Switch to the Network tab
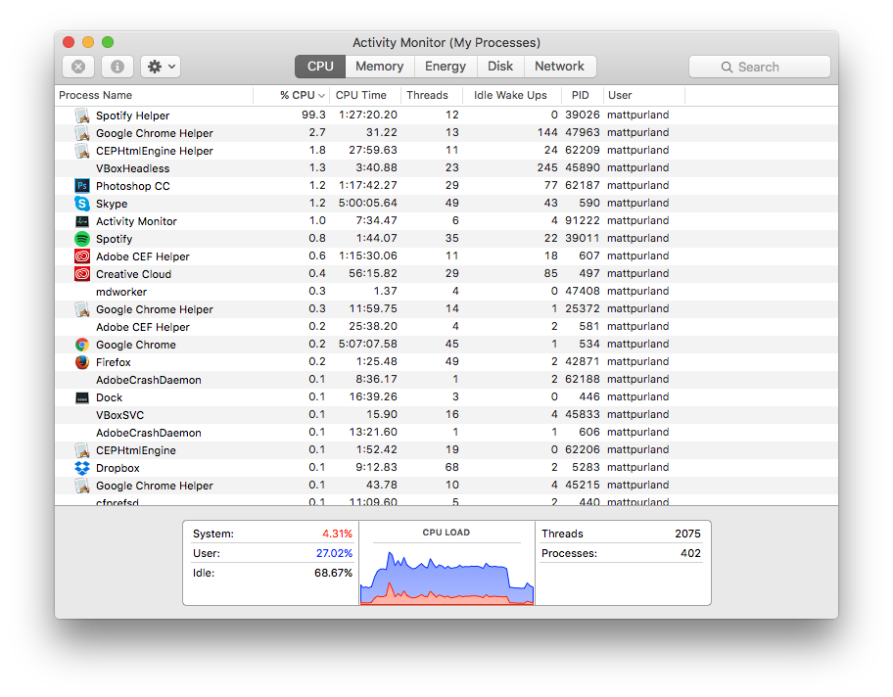Screen dimensions: 893x697 coord(559,67)
